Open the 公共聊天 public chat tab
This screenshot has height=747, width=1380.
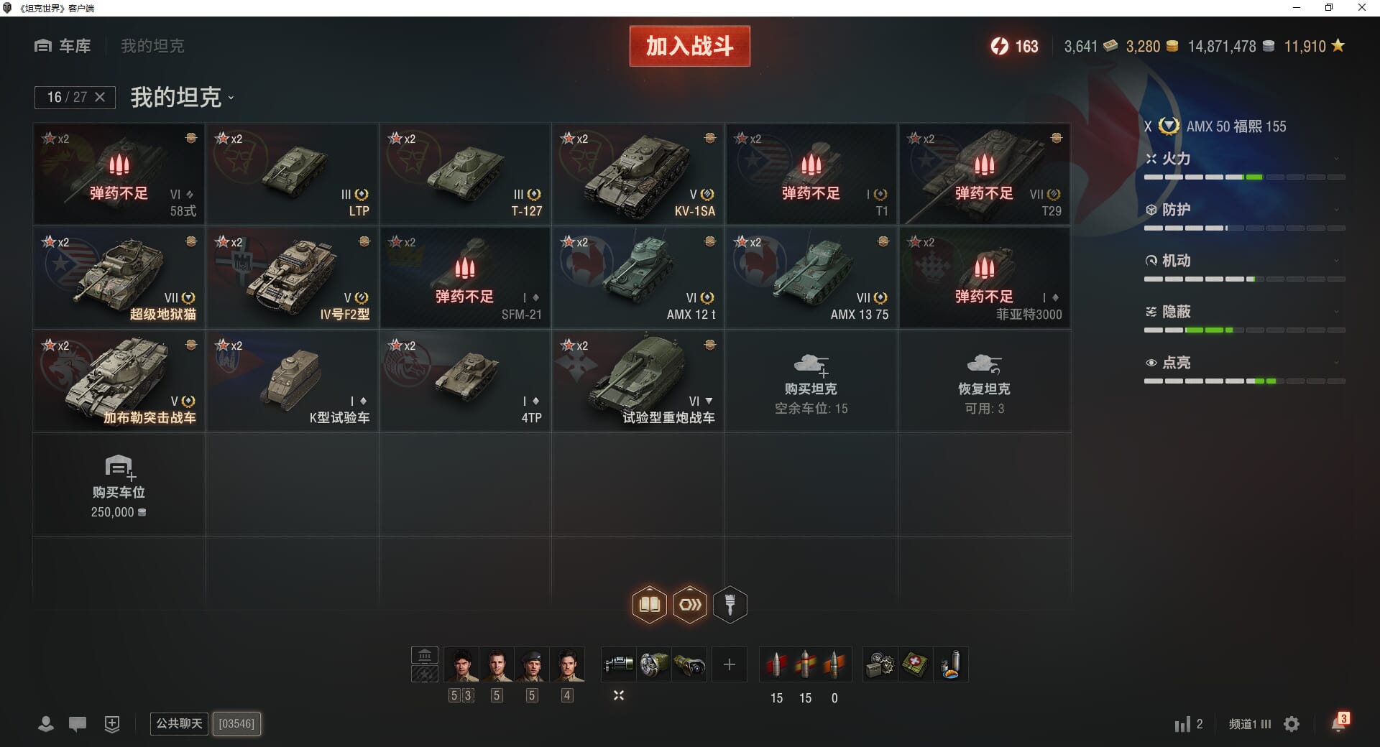[179, 723]
